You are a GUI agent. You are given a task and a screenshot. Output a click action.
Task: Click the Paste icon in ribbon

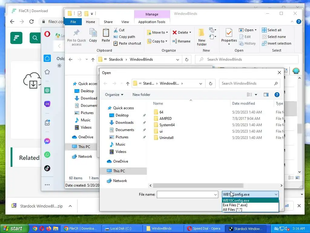[106, 33]
